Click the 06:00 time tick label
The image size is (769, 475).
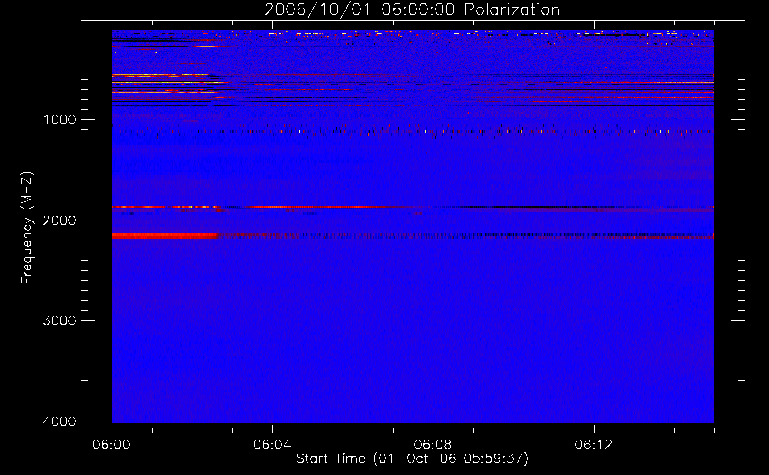(x=112, y=445)
